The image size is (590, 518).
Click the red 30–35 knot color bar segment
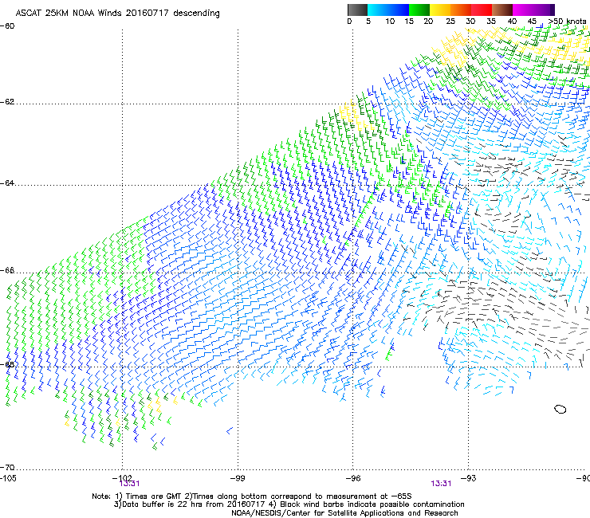[x=482, y=10]
